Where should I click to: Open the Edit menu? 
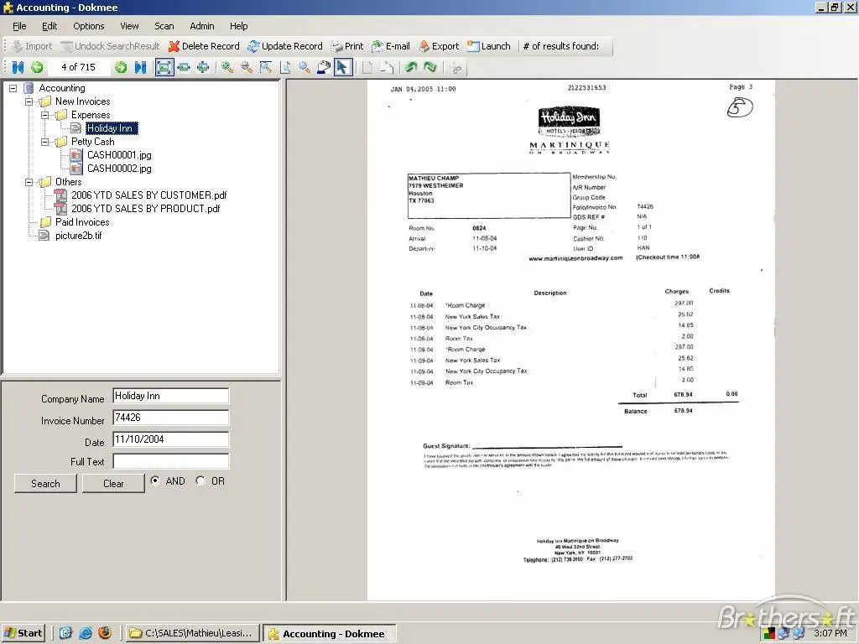click(49, 26)
